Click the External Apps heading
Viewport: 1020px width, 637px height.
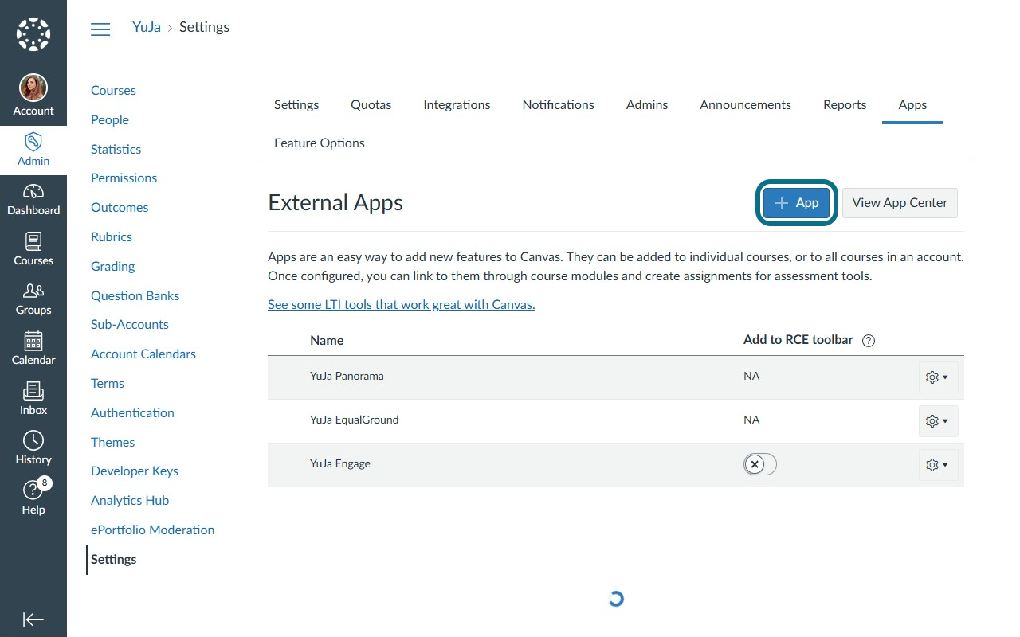[x=335, y=203]
